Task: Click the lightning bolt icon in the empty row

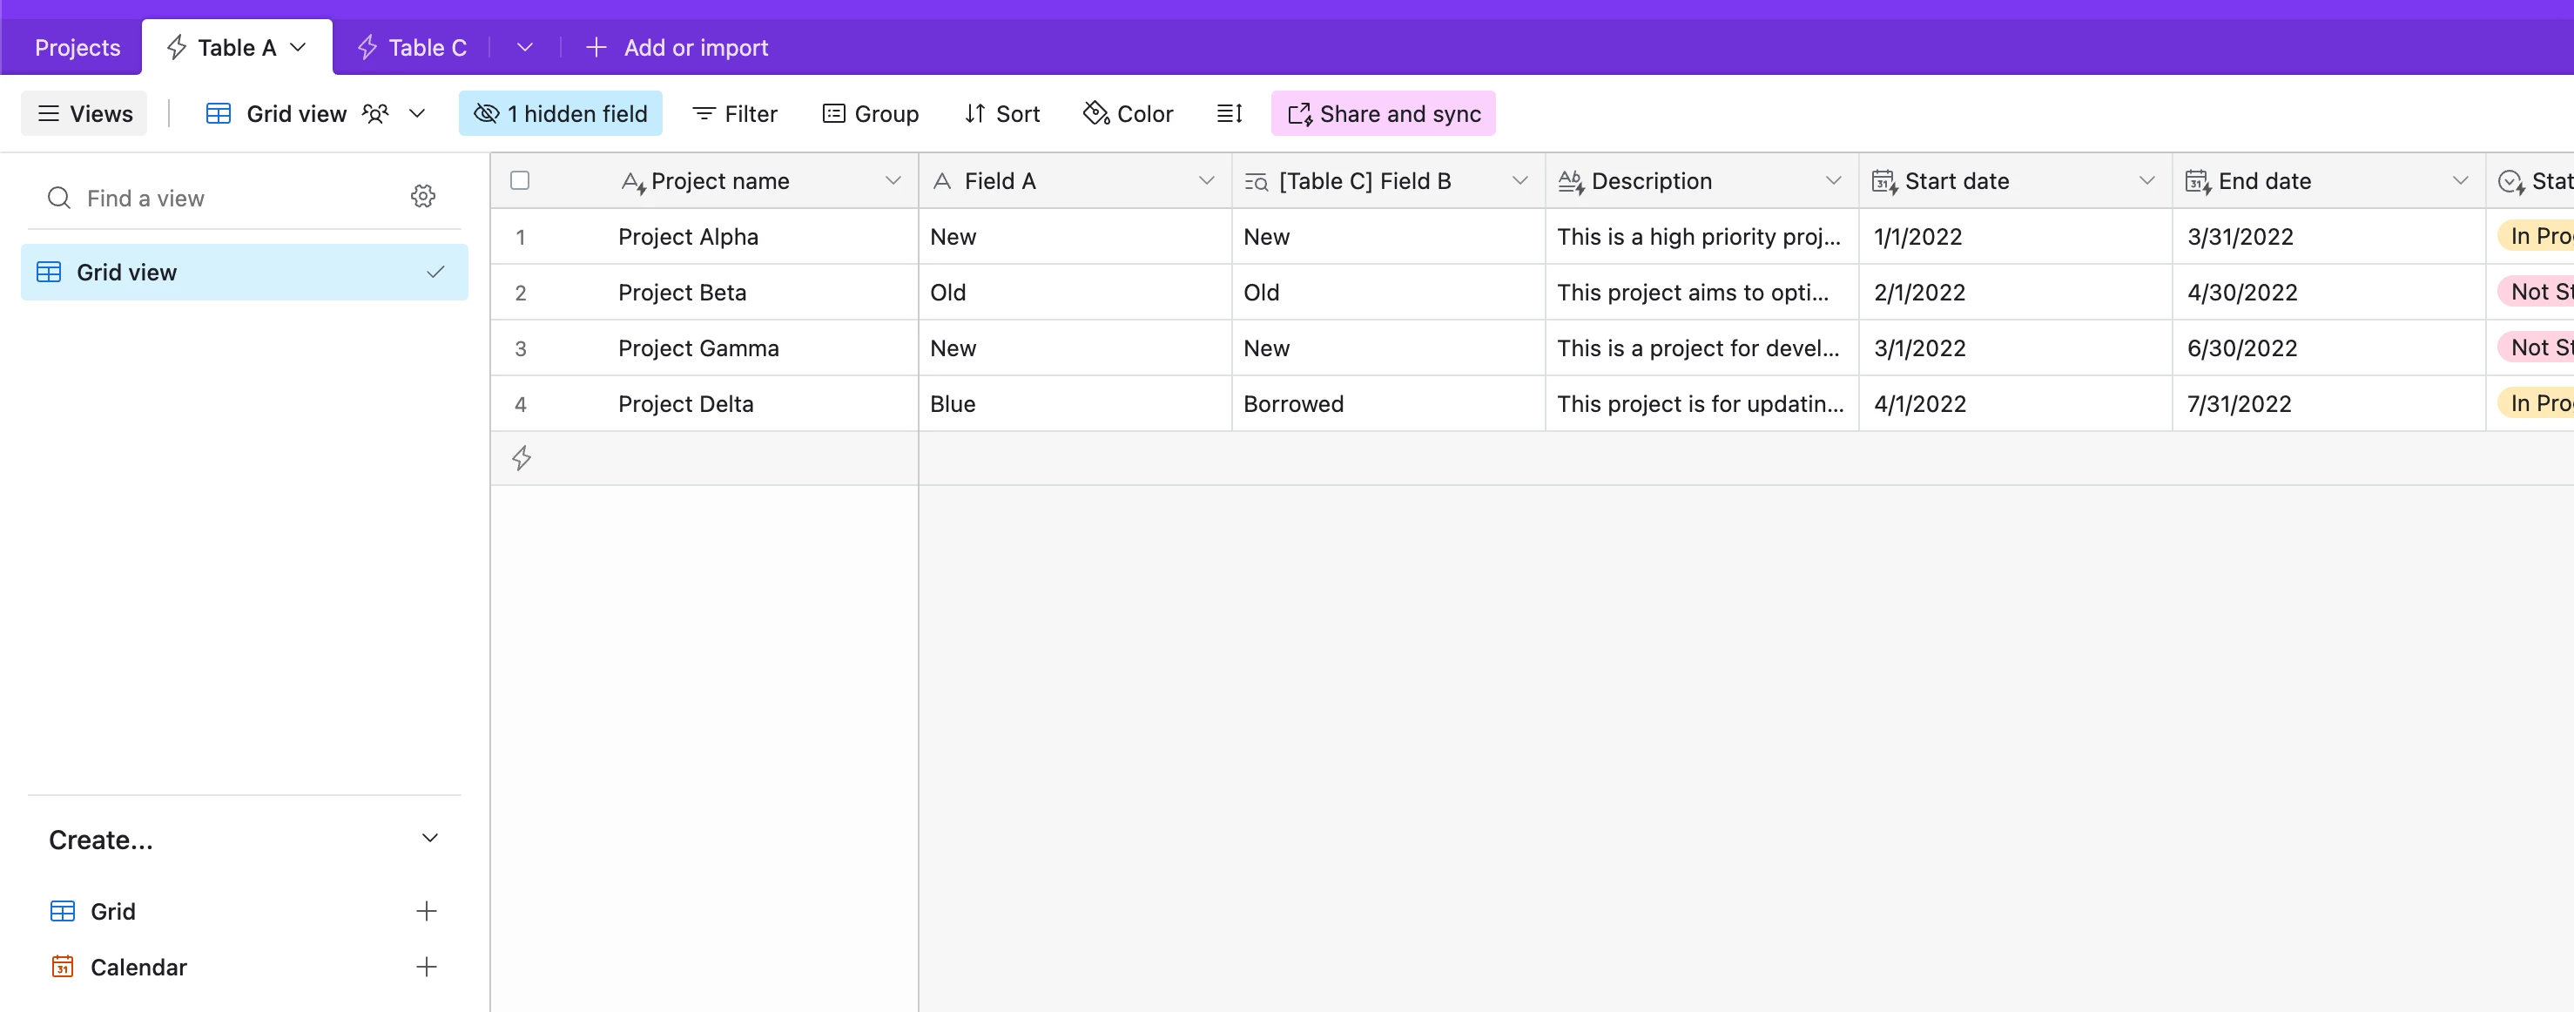Action: click(521, 459)
